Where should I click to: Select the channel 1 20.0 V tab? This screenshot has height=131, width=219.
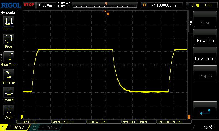pyautogui.click(x=15, y=127)
